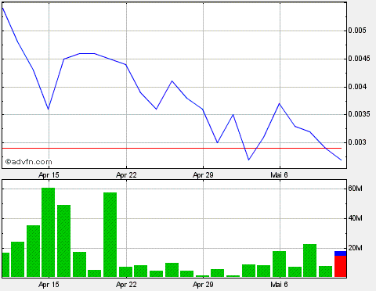Click the Mai 6 label under volume chart
The height and width of the screenshot is (291, 376).
[x=279, y=285]
